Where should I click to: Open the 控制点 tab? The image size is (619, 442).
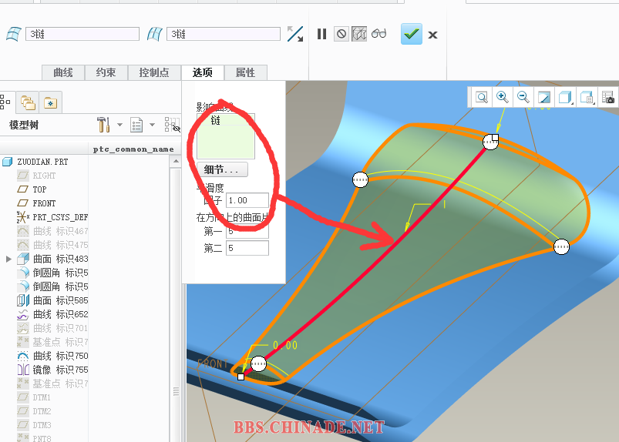coord(154,72)
